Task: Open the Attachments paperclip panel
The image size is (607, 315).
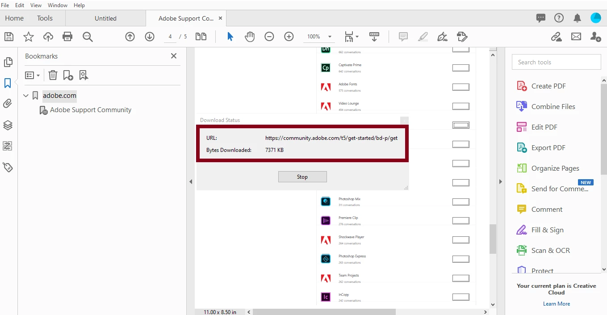Action: [8, 104]
